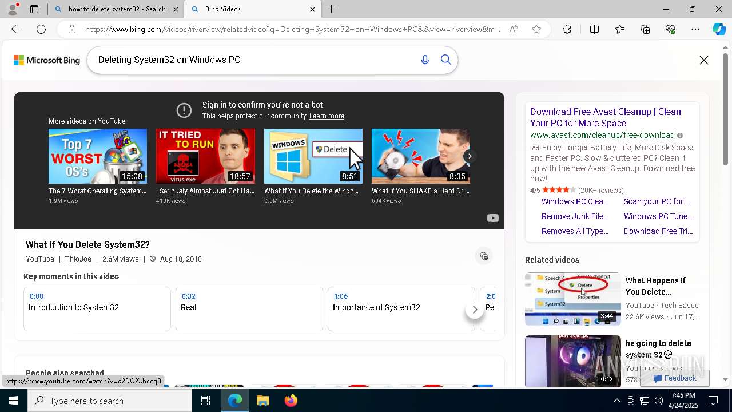This screenshot has height=412, width=732.
Task: Open the Feedback button
Action: coord(675,378)
